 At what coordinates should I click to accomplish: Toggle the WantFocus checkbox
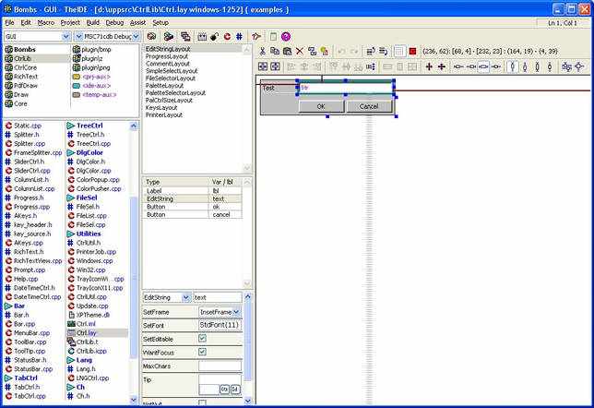coord(202,352)
